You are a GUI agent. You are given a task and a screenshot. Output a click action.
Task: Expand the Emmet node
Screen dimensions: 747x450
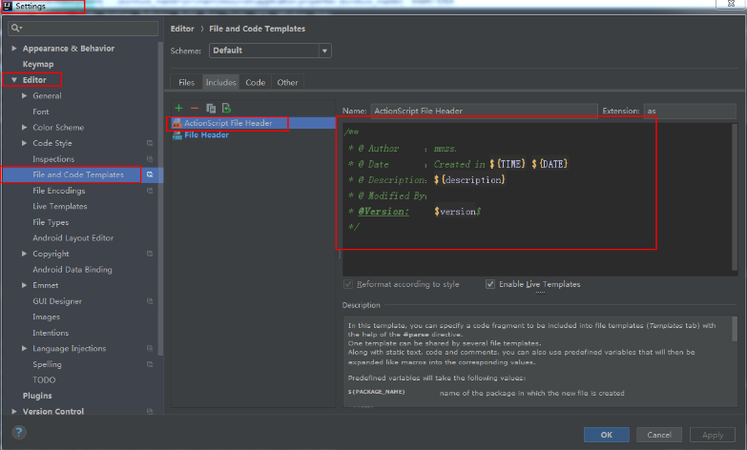coord(24,285)
